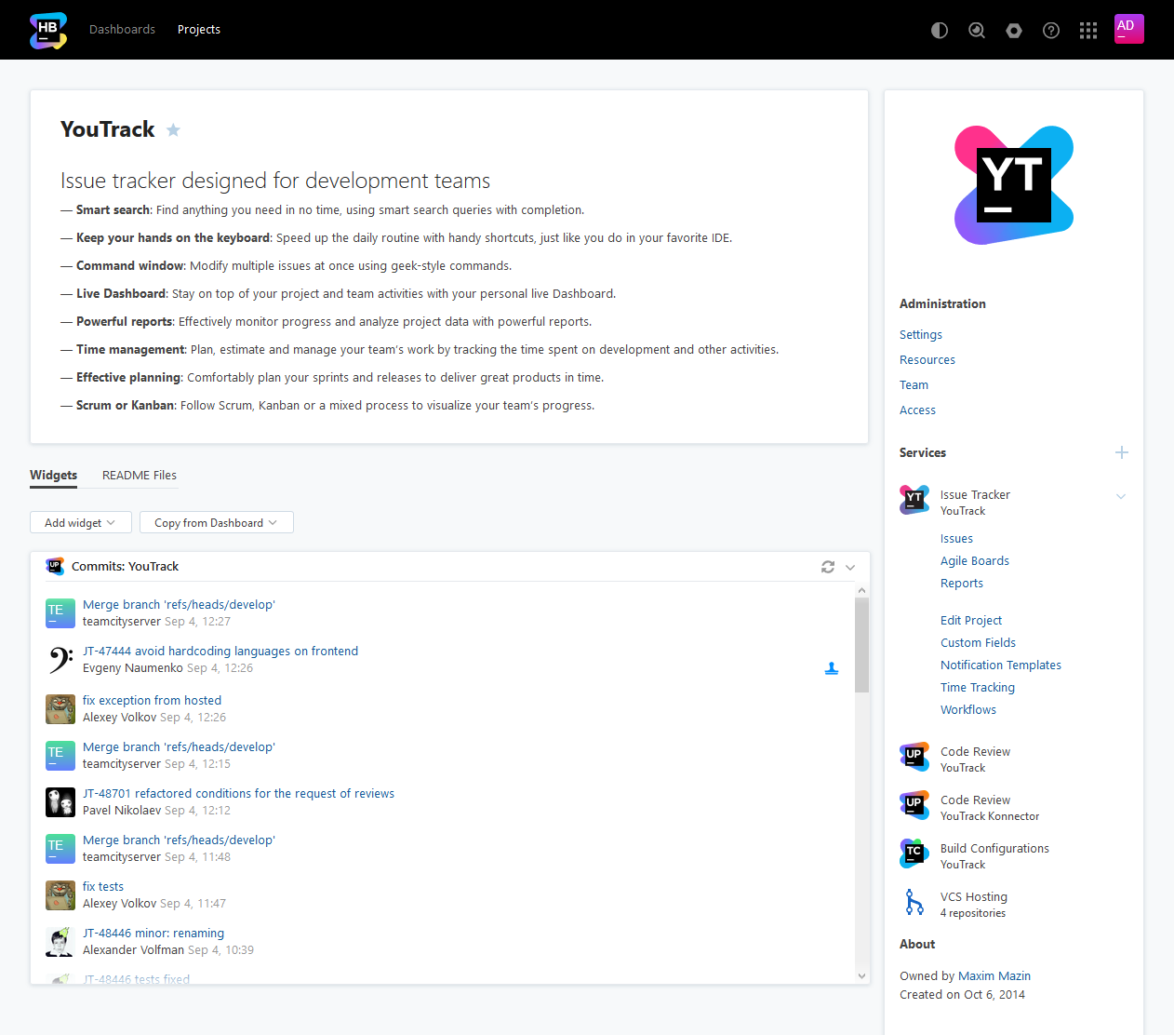1174x1035 pixels.
Task: Click the Upsource icon in Commits widget header
Action: 55,566
